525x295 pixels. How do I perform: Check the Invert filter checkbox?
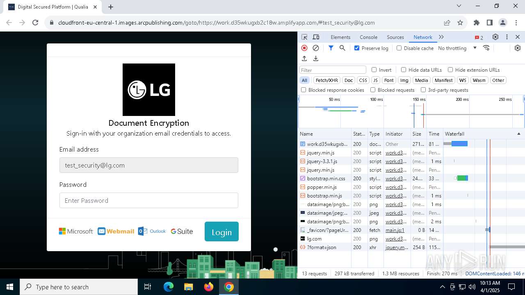[x=374, y=70]
